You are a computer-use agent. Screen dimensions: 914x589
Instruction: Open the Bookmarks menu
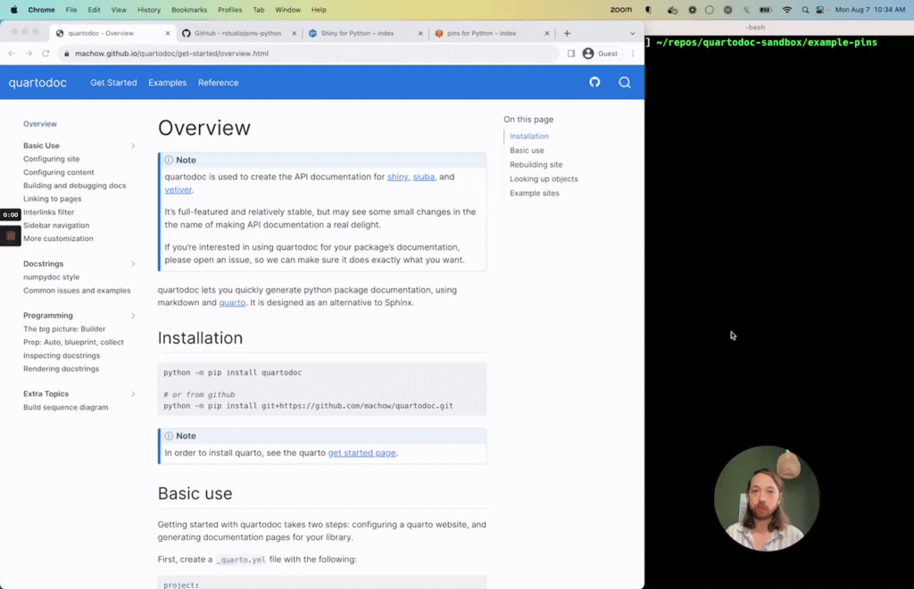[189, 10]
